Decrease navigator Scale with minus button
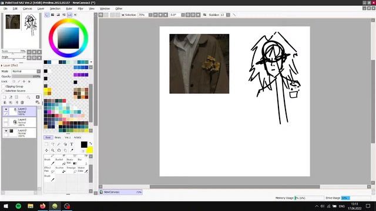 click(29, 52)
